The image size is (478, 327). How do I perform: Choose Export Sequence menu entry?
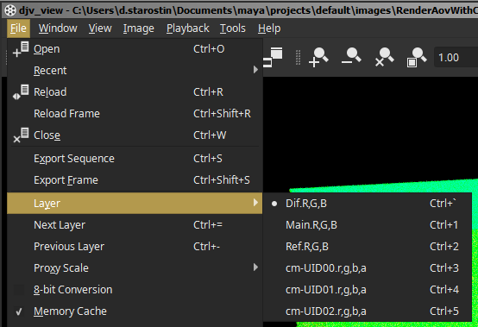pos(135,159)
